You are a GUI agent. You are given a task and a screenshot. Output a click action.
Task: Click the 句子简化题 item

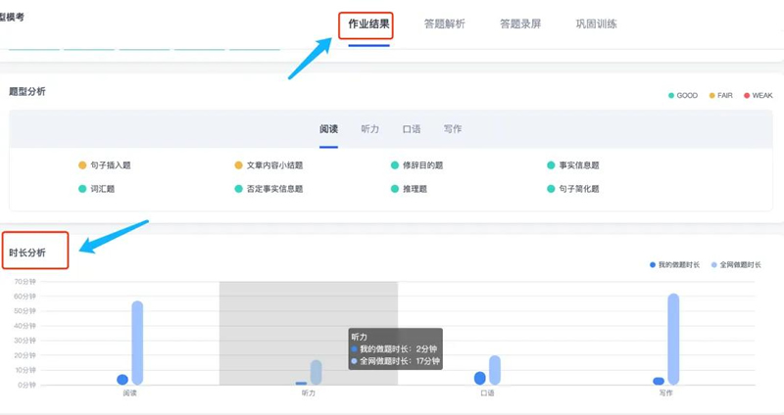(x=578, y=189)
